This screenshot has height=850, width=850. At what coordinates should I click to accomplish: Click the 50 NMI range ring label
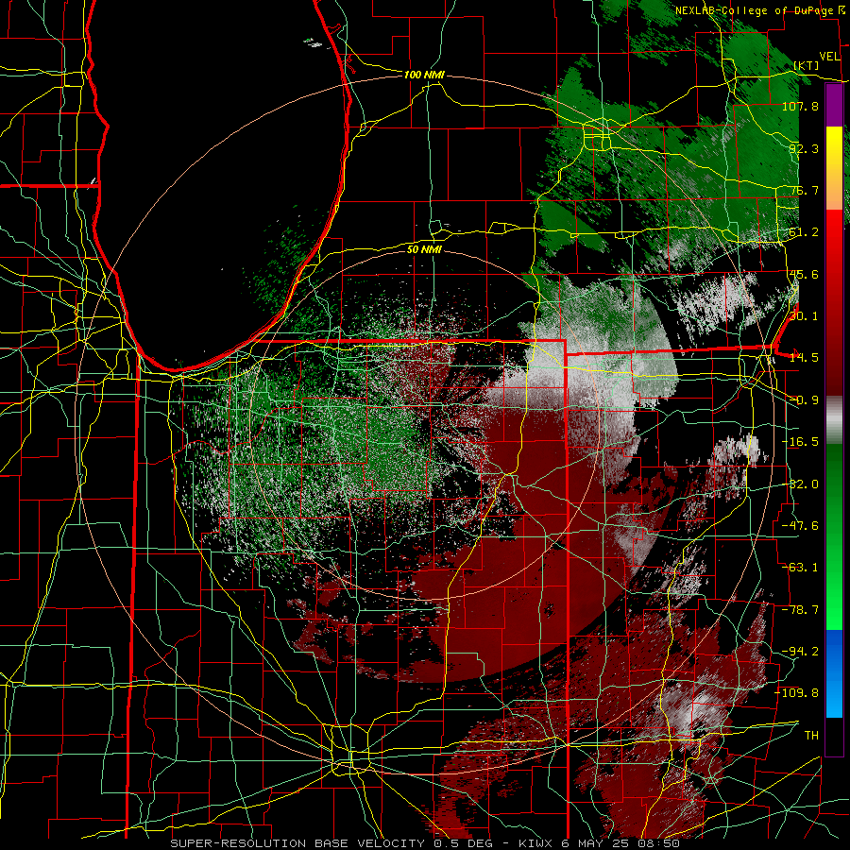(x=424, y=249)
